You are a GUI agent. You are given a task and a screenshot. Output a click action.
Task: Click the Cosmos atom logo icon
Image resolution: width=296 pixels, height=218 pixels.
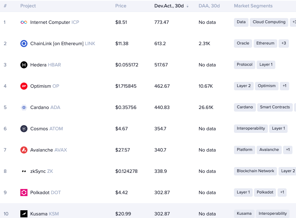[x=24, y=129]
